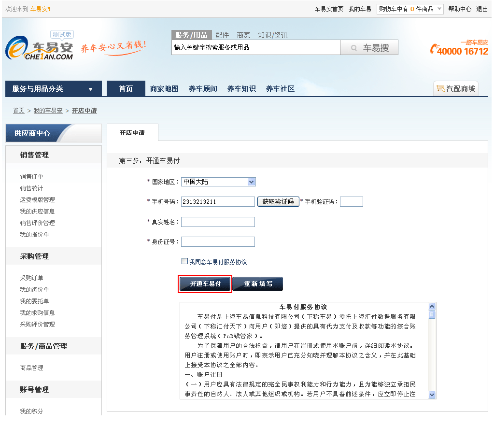Click the agreement box scroll-down arrow
494x425 pixels.
(x=432, y=395)
